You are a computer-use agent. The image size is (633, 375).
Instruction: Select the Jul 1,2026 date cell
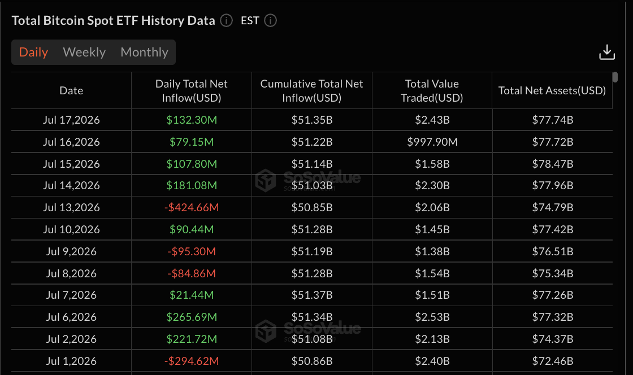point(71,361)
